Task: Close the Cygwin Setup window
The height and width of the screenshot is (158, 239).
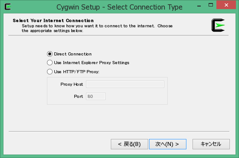Action: (226, 5)
